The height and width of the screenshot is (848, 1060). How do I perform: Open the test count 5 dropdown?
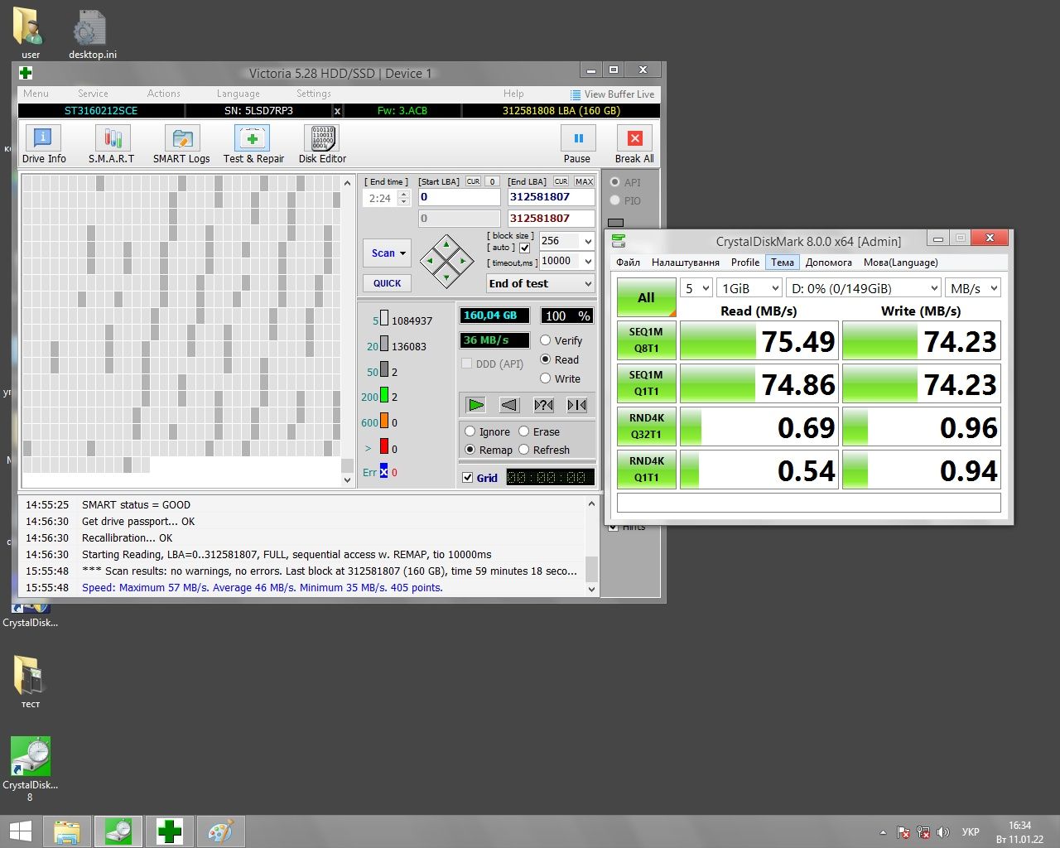(x=696, y=288)
